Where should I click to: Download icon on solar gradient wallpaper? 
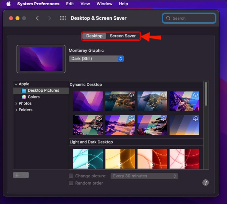195,119
